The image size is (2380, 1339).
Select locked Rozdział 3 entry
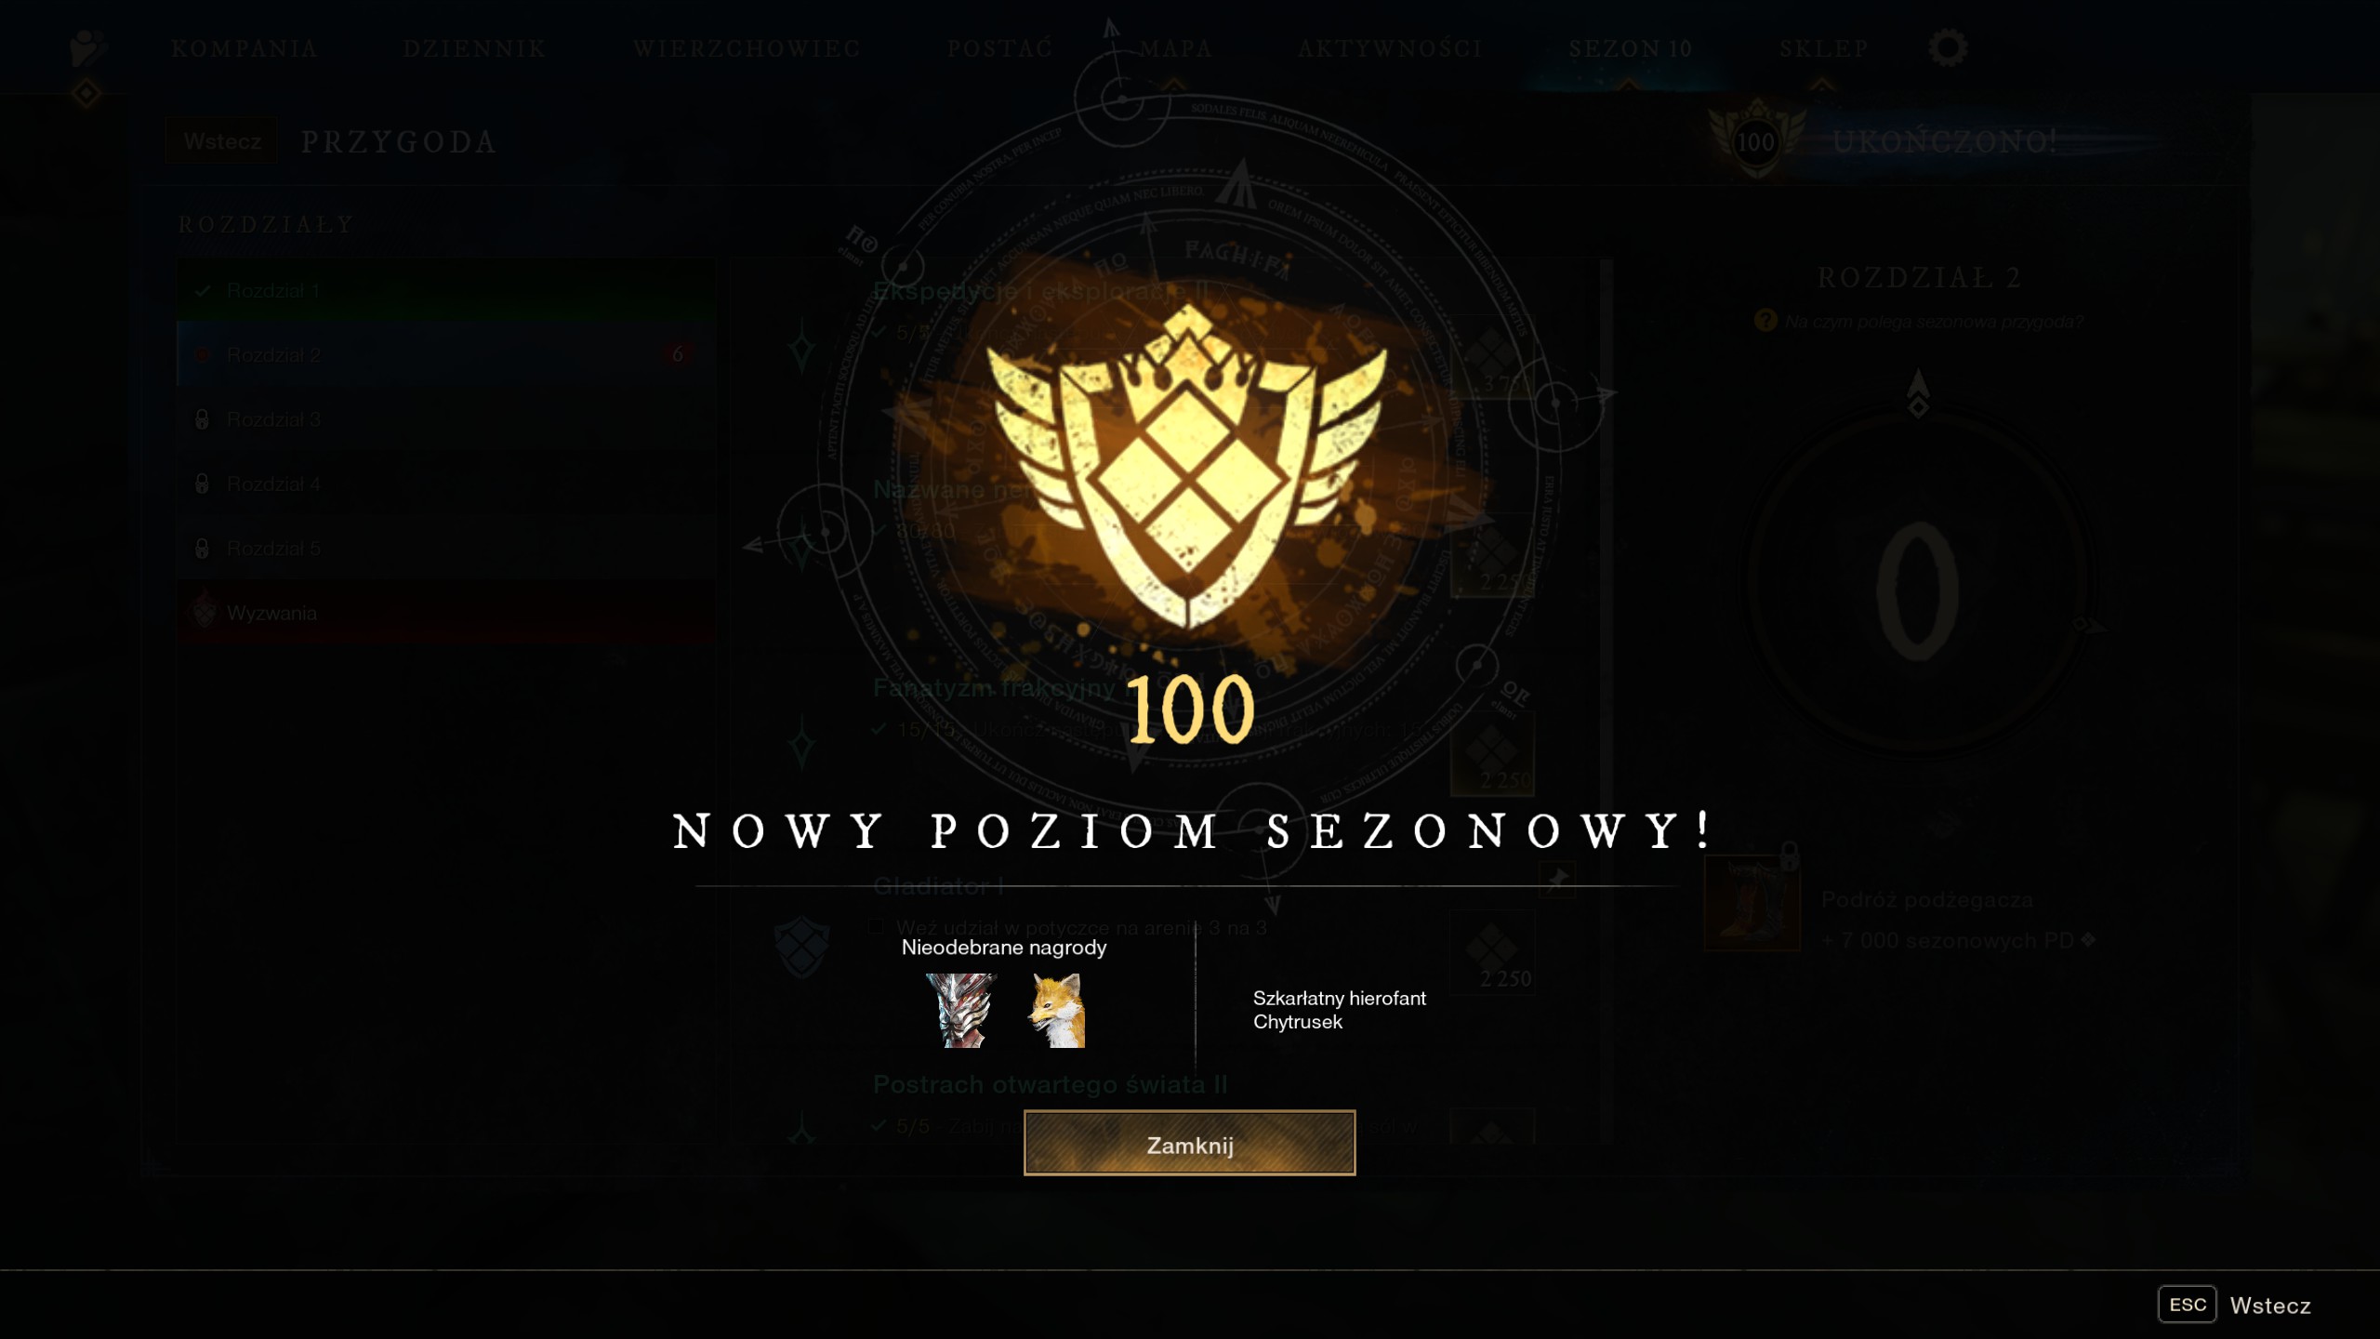coord(446,419)
